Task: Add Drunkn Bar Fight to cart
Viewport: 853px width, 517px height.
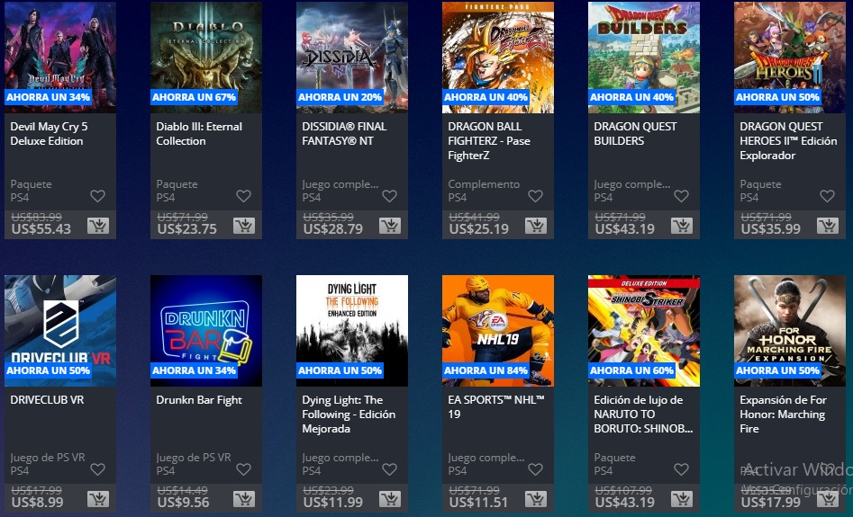Action: (x=244, y=498)
